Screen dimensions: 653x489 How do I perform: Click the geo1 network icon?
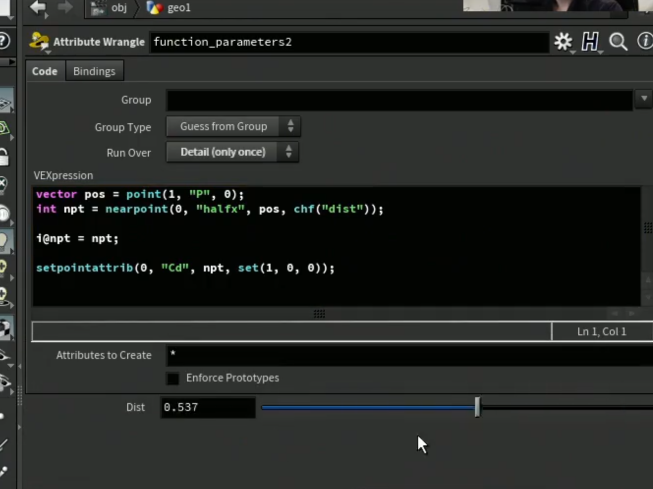pos(154,8)
